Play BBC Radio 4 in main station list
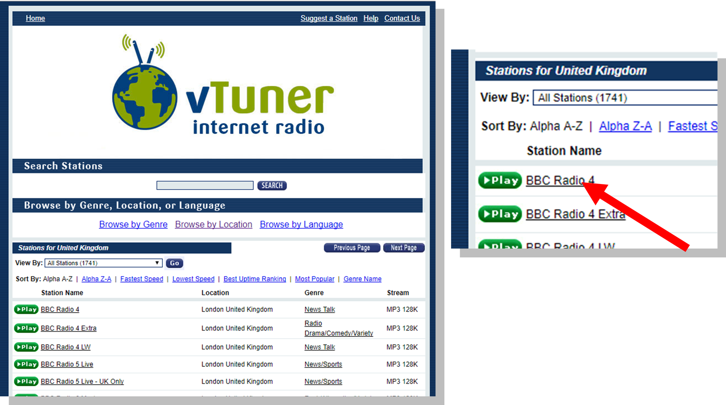This screenshot has height=405, width=726. 26,309
